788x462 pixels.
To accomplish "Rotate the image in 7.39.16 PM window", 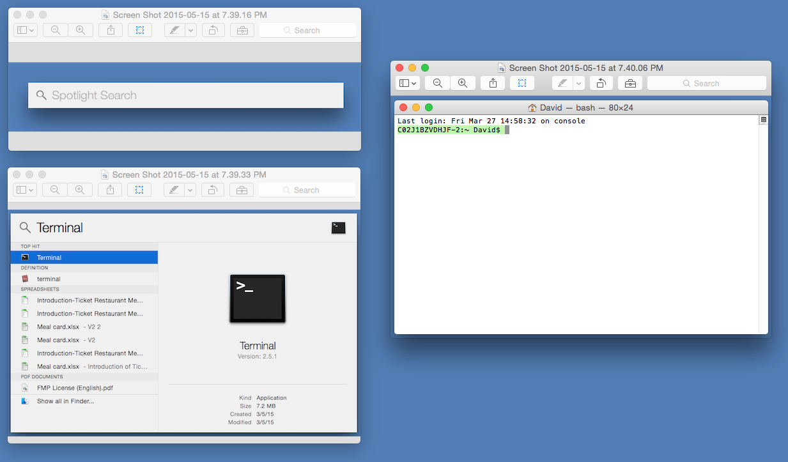I will pyautogui.click(x=213, y=30).
